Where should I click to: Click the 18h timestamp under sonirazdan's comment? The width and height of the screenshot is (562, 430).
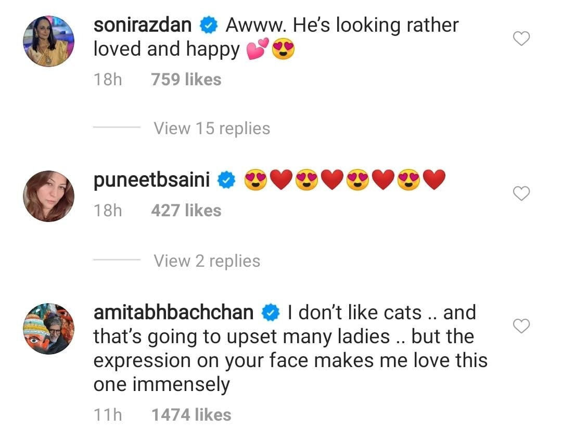[107, 80]
